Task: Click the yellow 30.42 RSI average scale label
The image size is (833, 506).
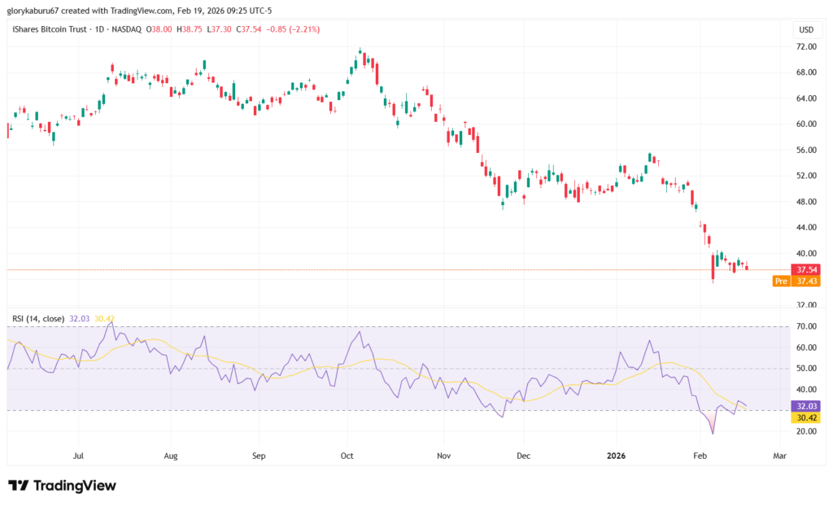Action: [806, 418]
